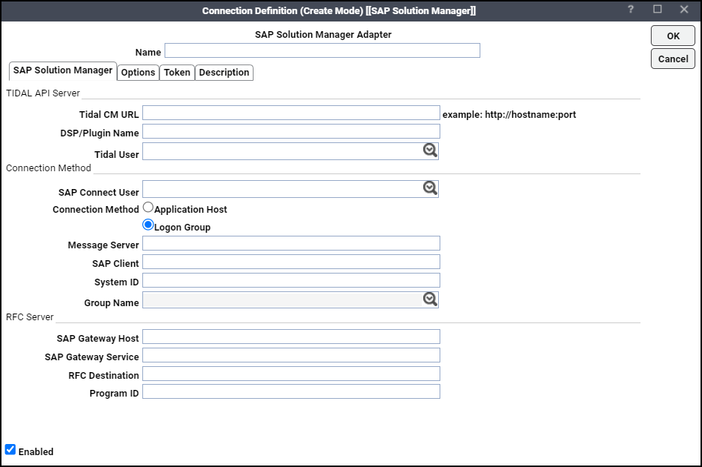The image size is (702, 467).
Task: Click the Cancel button
Action: 673,59
